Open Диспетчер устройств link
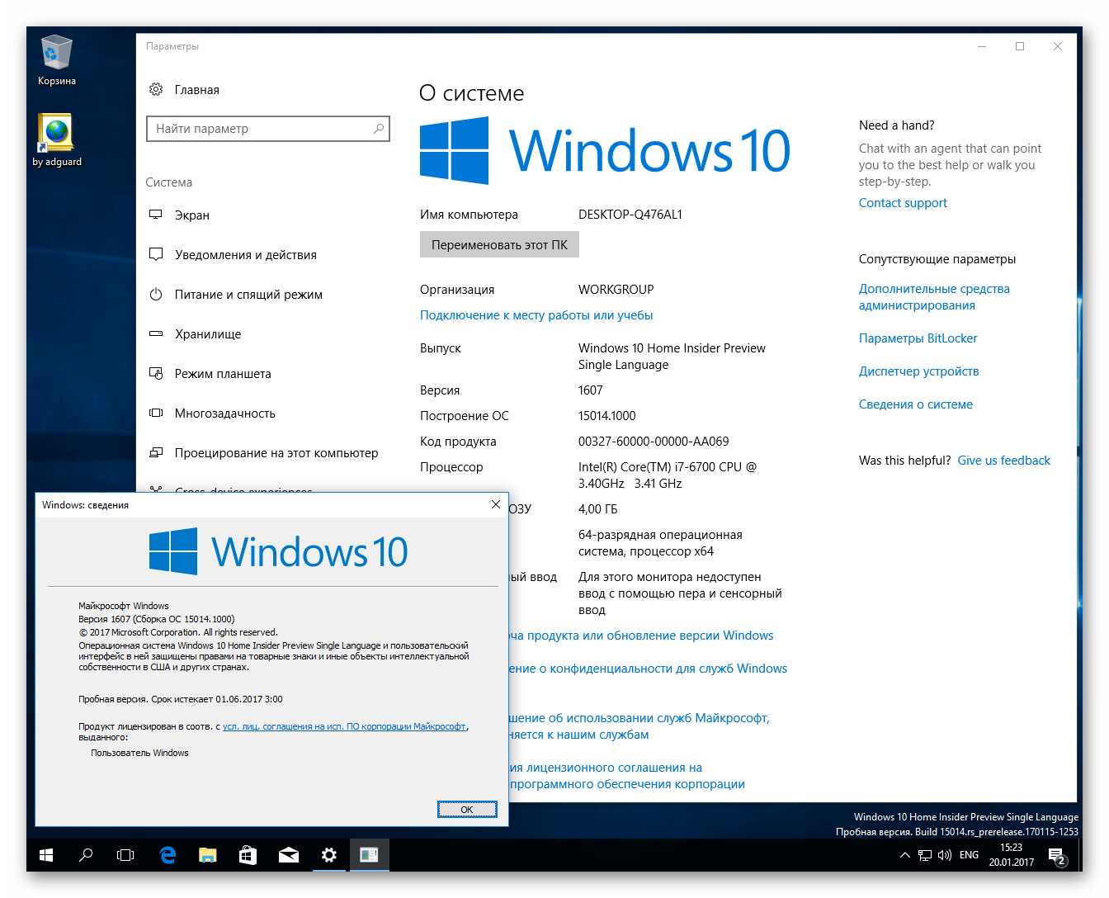This screenshot has width=1109, height=898. (x=918, y=371)
